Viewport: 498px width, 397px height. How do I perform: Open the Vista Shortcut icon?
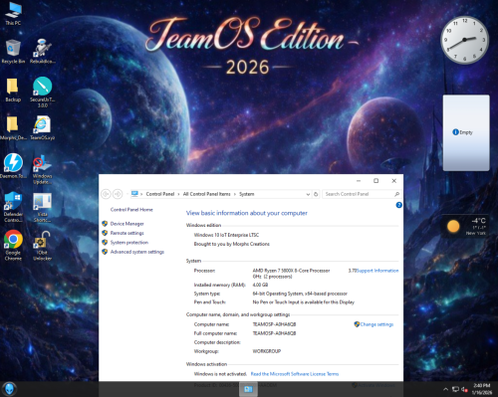pos(42,207)
